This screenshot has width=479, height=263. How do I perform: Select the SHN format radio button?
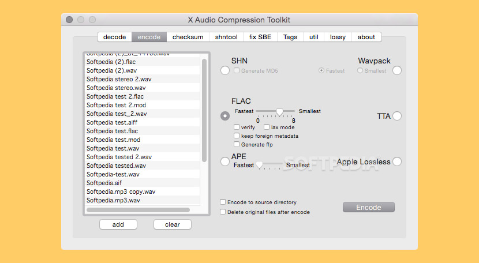pos(225,70)
